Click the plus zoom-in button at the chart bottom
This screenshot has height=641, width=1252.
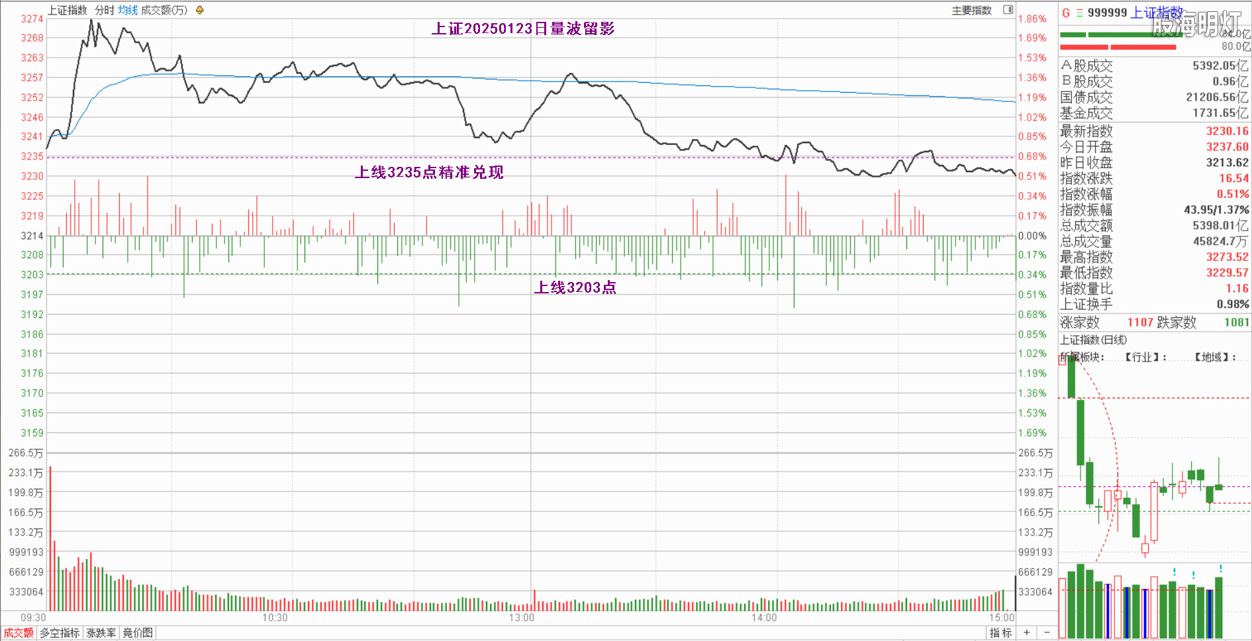[x=1026, y=632]
